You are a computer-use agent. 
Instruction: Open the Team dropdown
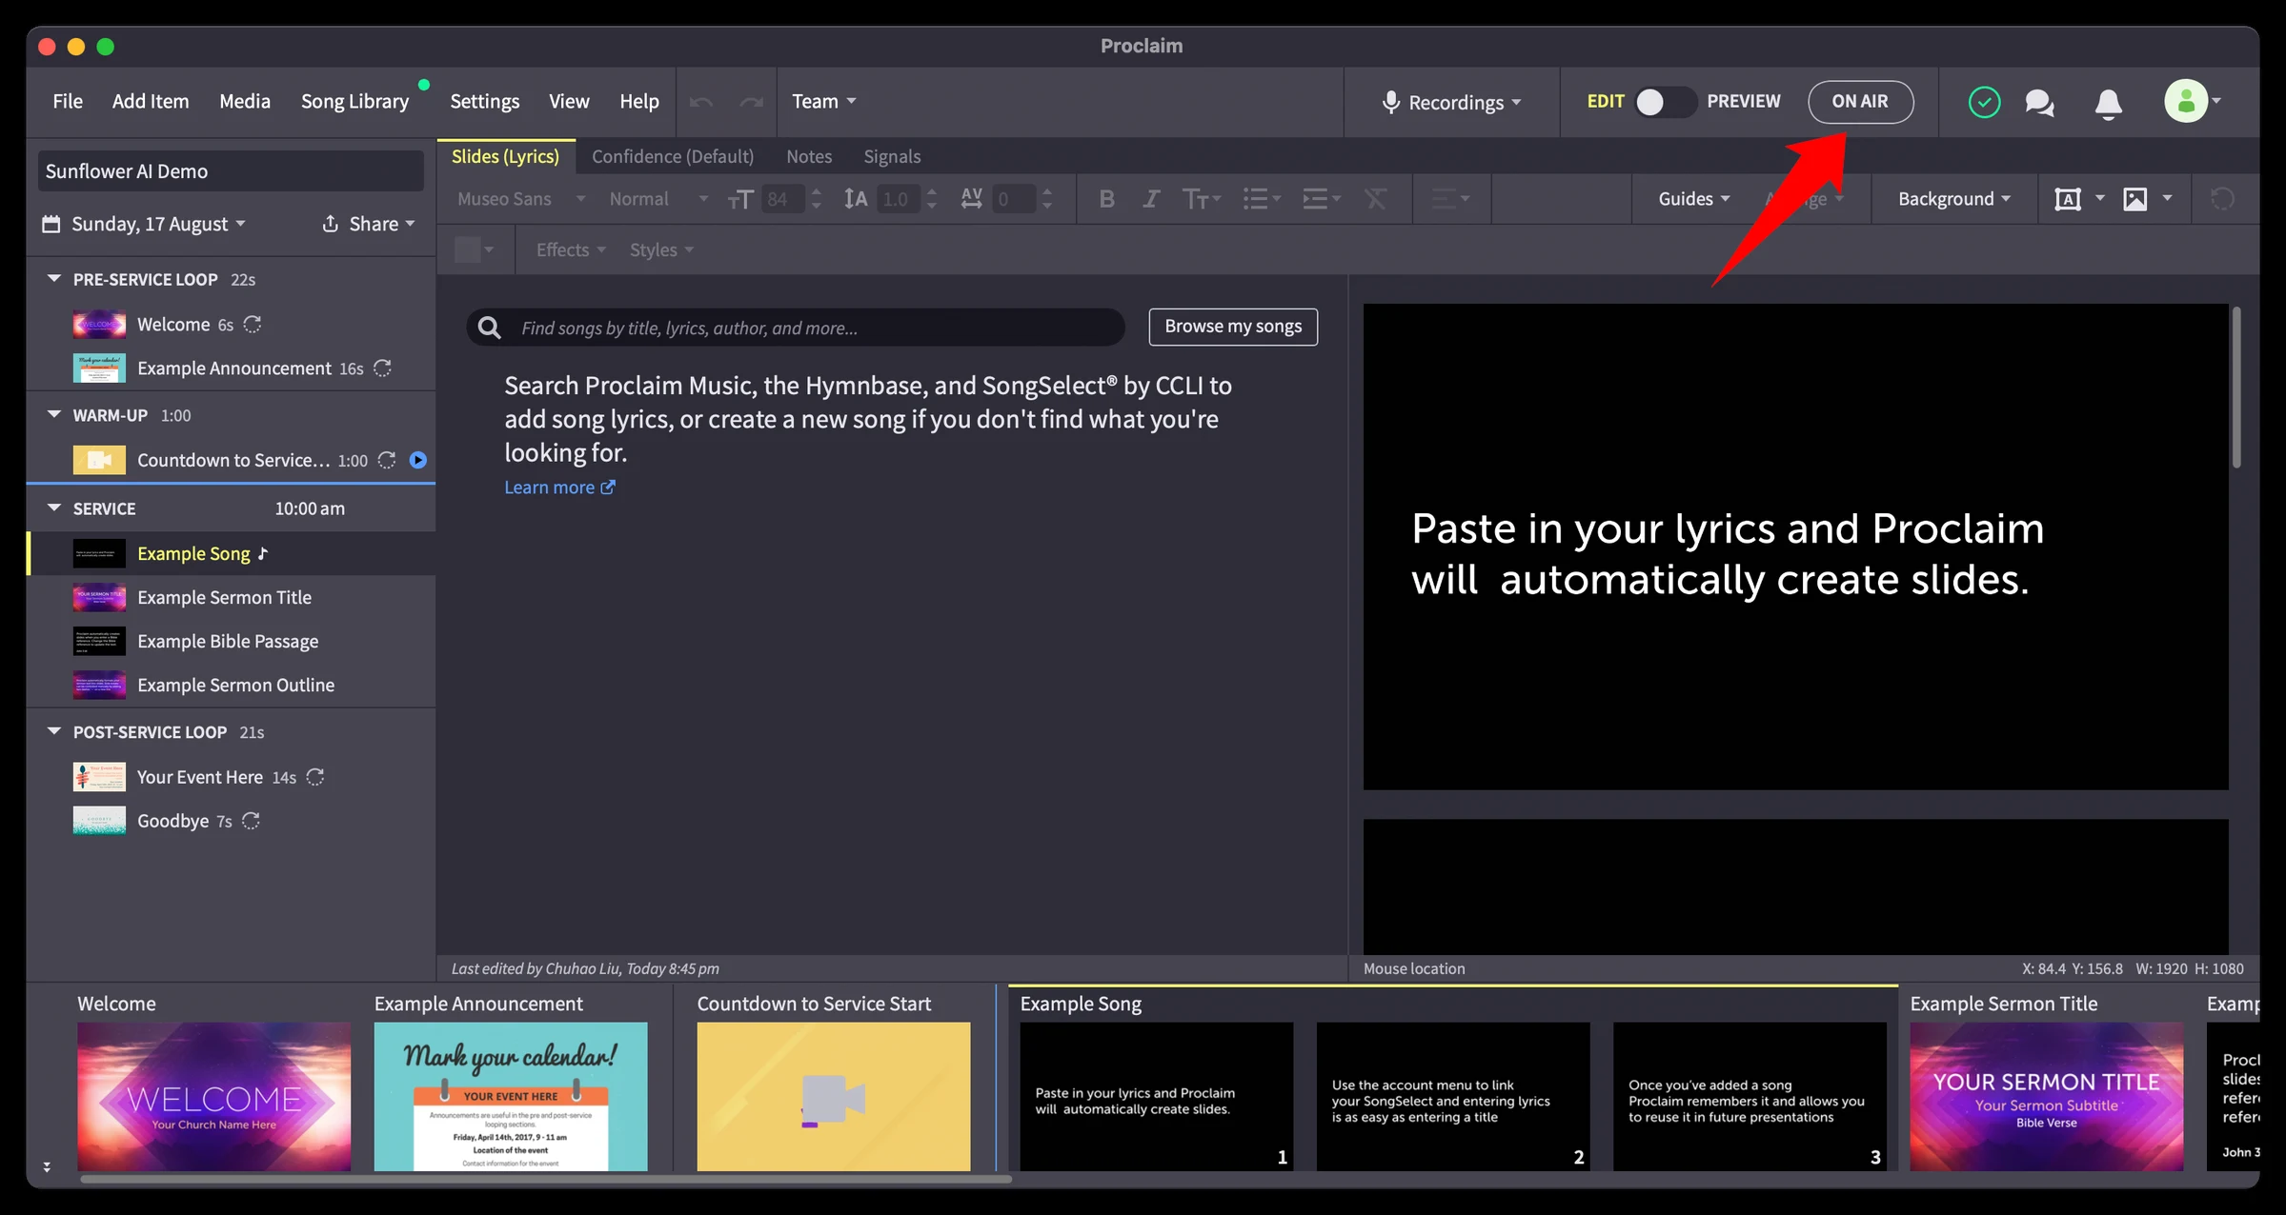[823, 102]
